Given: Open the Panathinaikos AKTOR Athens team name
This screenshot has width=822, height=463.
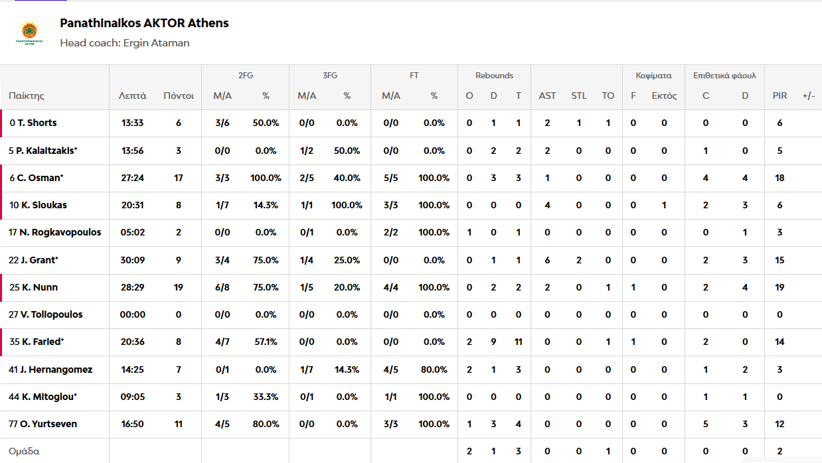Looking at the screenshot, I should 144,23.
